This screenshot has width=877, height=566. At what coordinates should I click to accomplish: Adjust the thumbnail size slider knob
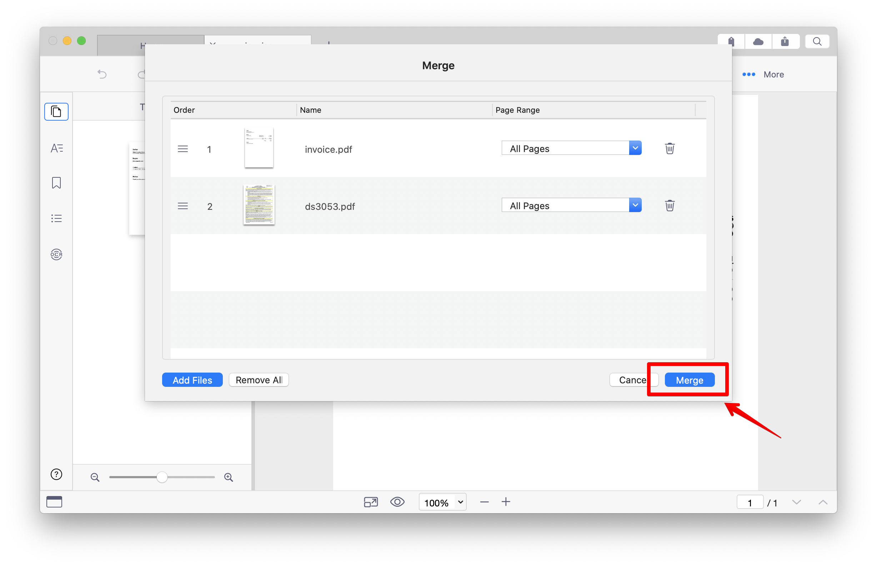[162, 477]
